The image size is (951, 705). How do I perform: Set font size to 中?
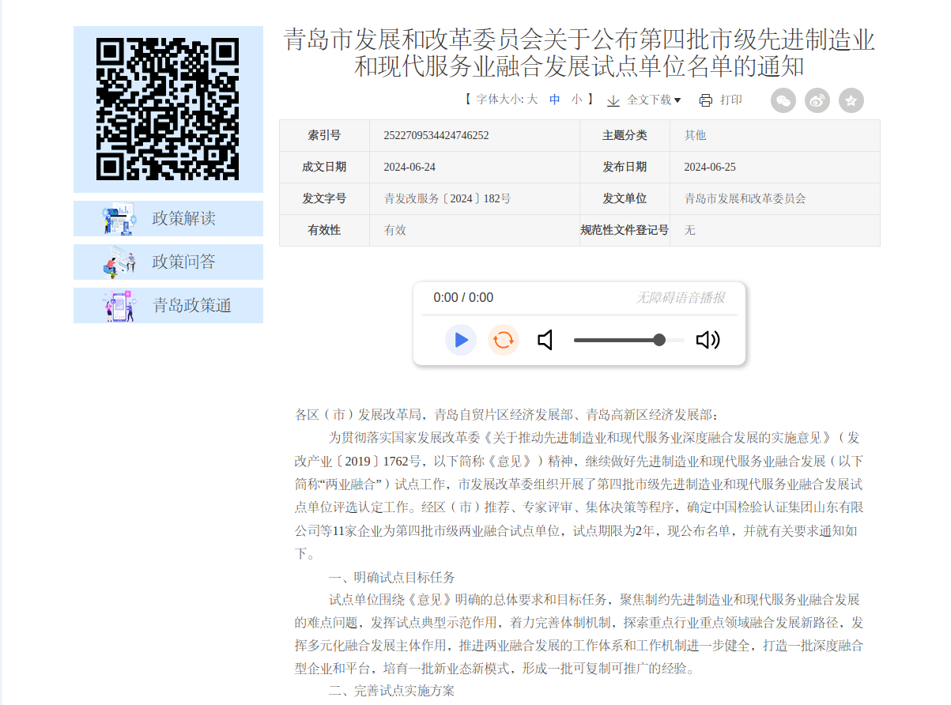(555, 100)
